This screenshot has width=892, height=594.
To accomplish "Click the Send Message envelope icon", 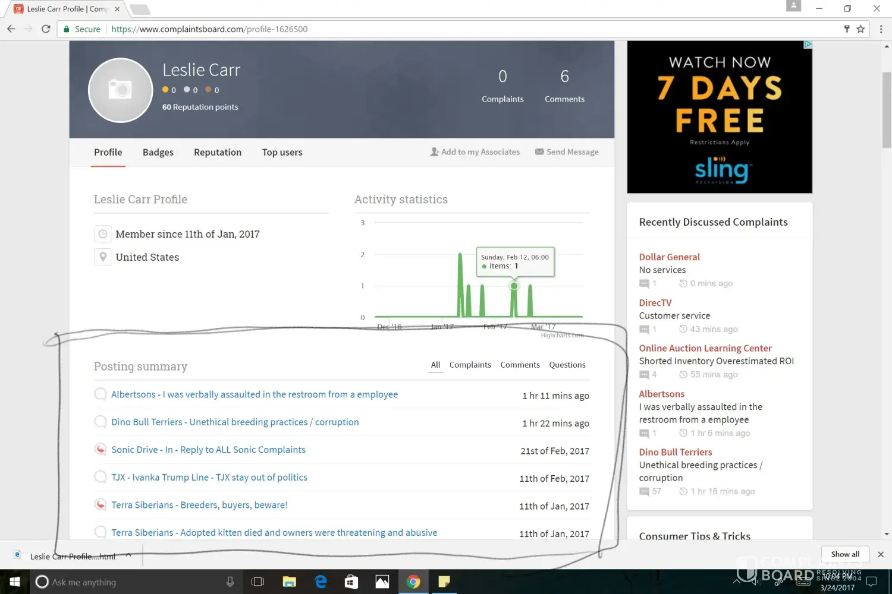I will click(539, 152).
